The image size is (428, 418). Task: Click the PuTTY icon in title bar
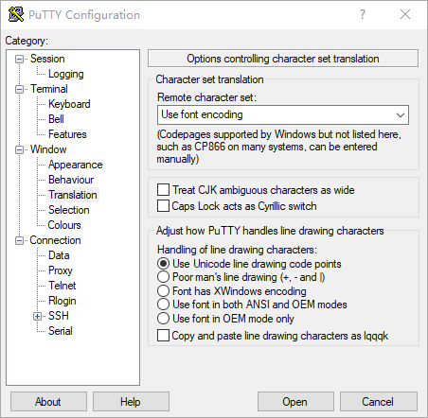(x=16, y=14)
